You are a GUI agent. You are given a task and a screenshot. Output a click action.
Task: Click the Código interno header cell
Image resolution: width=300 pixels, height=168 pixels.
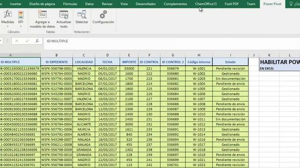point(199,62)
